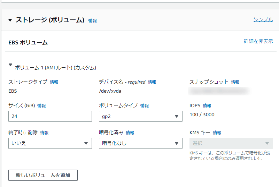Open KMS キー 情報 link
279x187 pixels.
coord(217,133)
